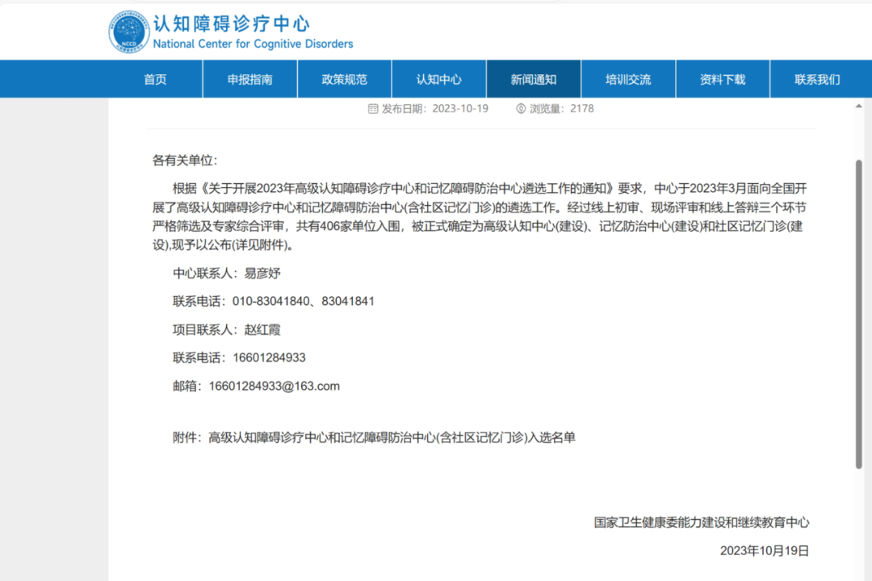
Task: Click the email 16601284933@163.com
Action: click(275, 387)
